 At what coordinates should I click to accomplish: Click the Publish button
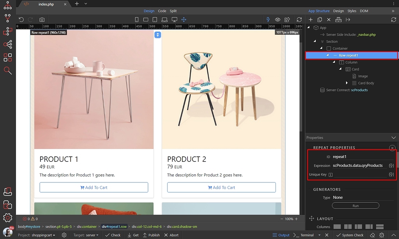[x=152, y=235]
